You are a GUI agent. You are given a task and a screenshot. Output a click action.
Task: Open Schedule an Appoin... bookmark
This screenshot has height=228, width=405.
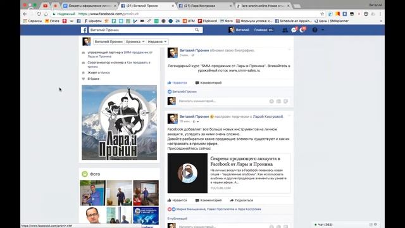[x=294, y=21]
